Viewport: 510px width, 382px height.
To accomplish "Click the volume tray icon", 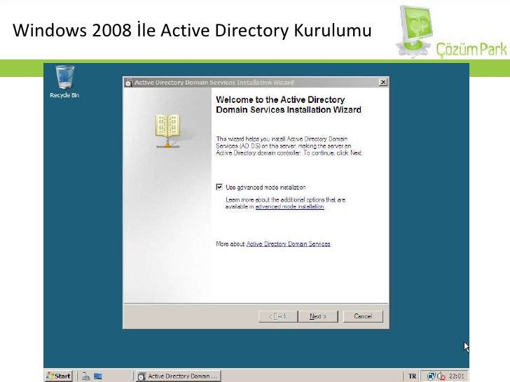I will (x=441, y=376).
